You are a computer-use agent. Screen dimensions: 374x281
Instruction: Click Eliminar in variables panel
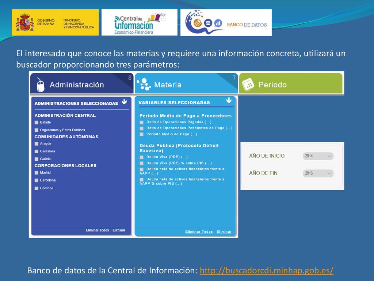[224, 232]
